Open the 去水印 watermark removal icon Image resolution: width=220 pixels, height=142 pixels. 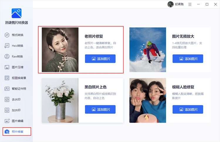click(x=7, y=100)
